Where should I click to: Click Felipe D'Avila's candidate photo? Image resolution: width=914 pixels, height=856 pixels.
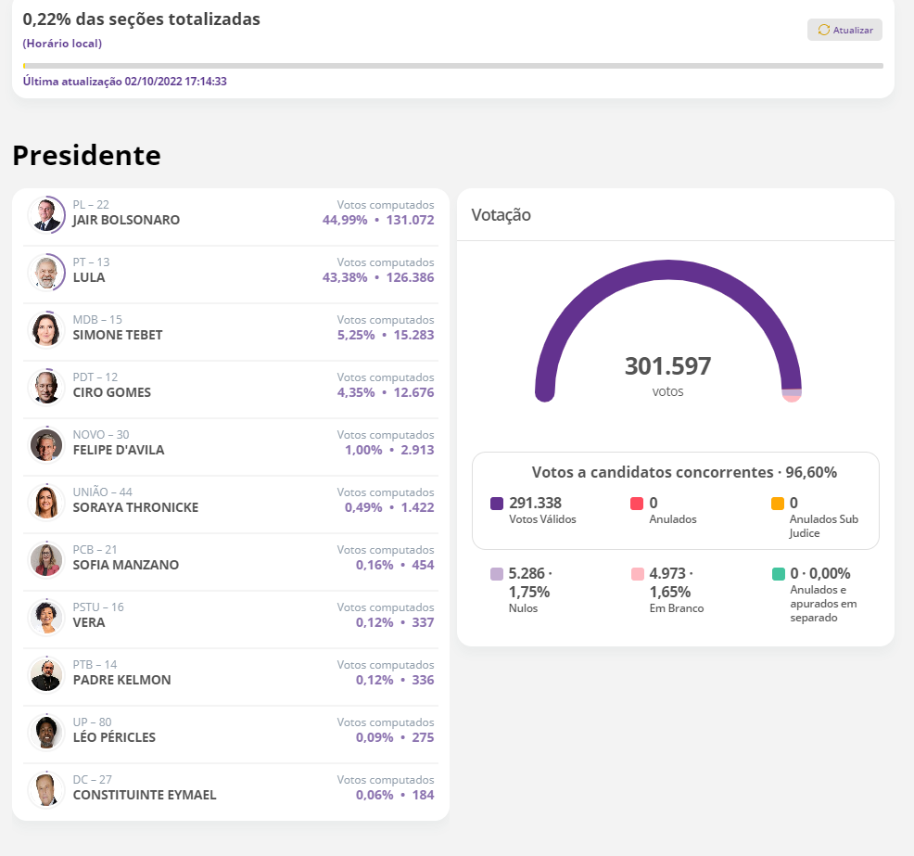click(x=45, y=444)
